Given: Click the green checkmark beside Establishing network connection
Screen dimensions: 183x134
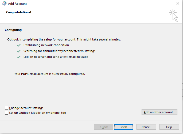Looking at the screenshot, I should click(19, 45).
